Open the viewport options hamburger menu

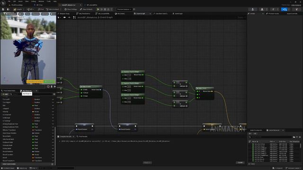2,14
